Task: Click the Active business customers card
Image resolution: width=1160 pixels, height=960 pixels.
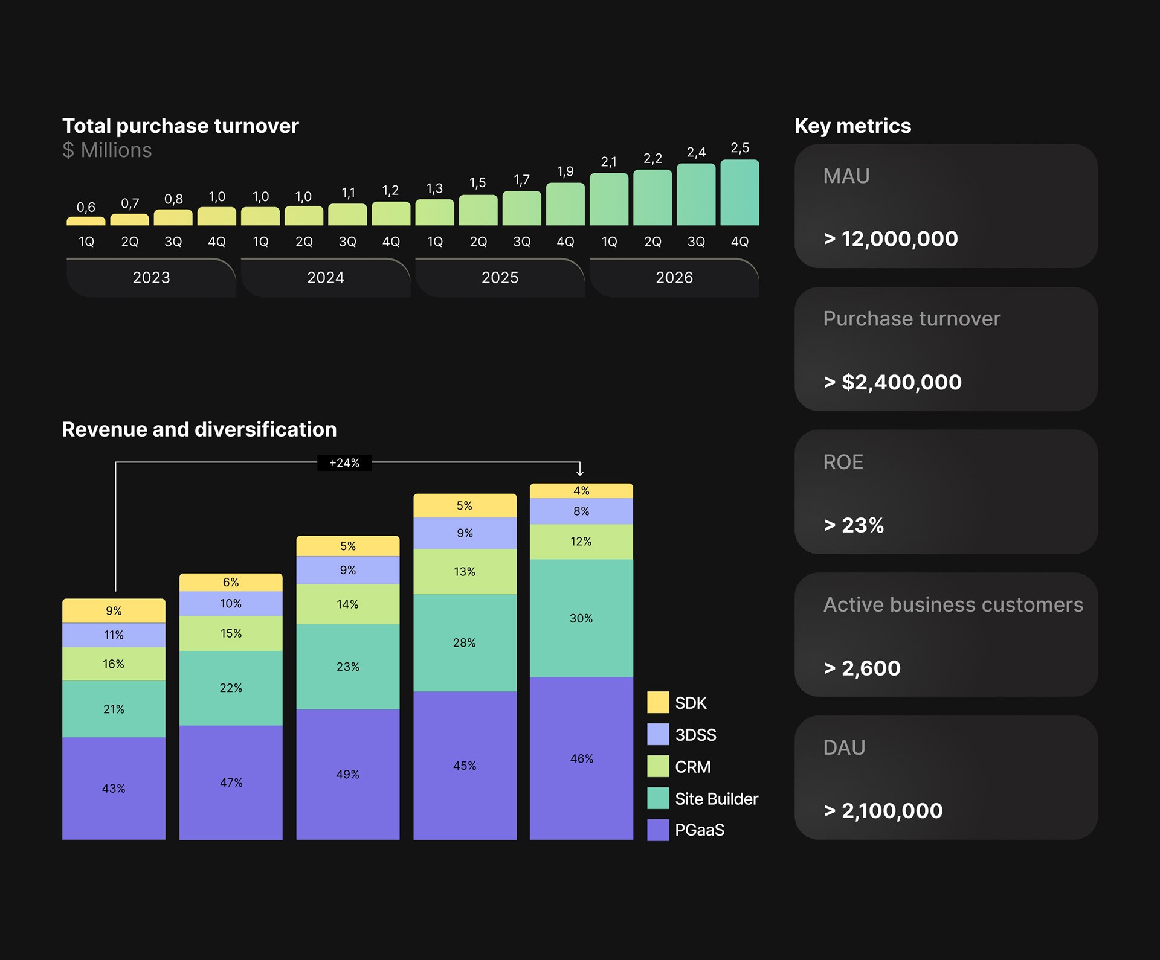Action: click(946, 635)
